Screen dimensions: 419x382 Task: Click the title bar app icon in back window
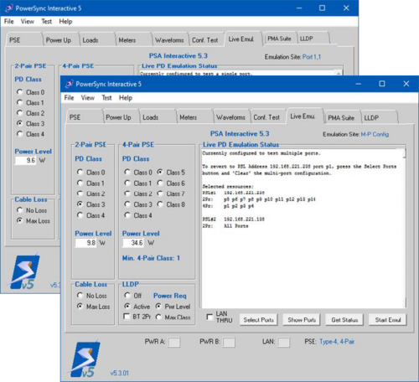point(9,8)
